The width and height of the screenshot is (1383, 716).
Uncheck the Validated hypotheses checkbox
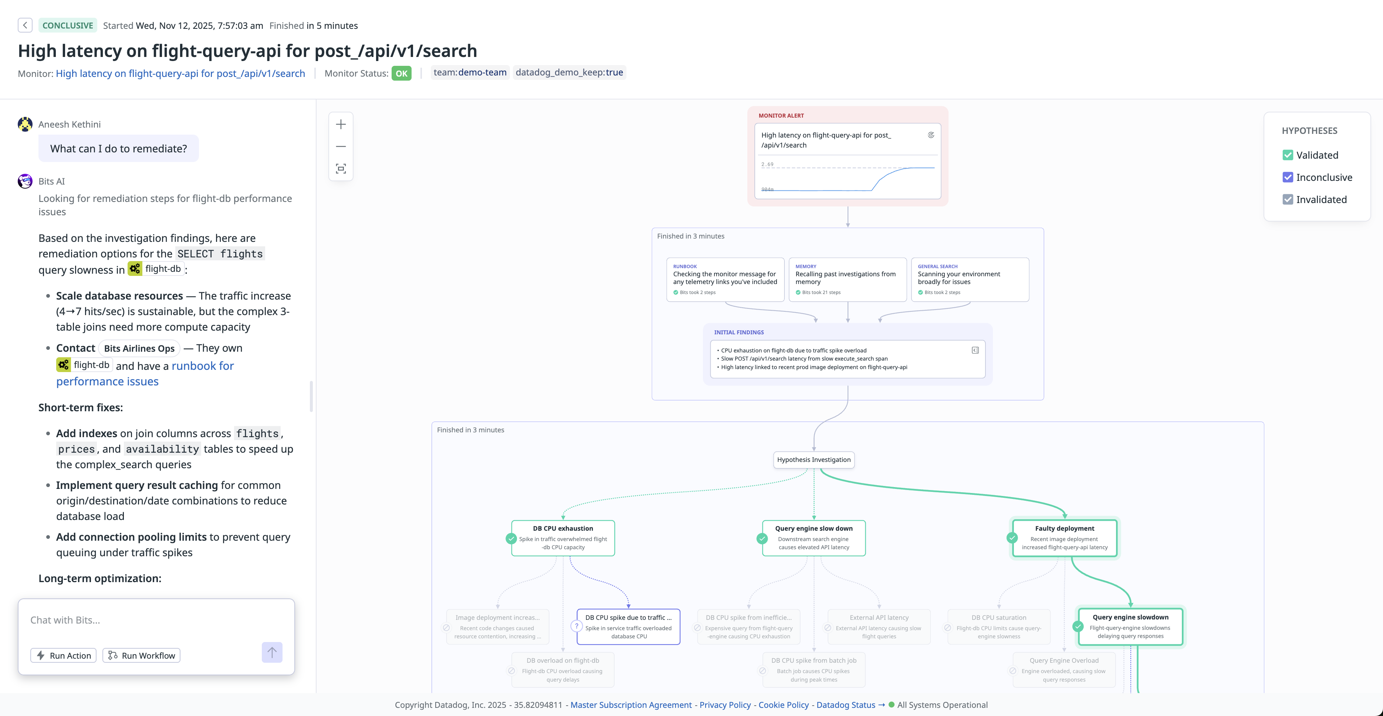pyautogui.click(x=1288, y=155)
